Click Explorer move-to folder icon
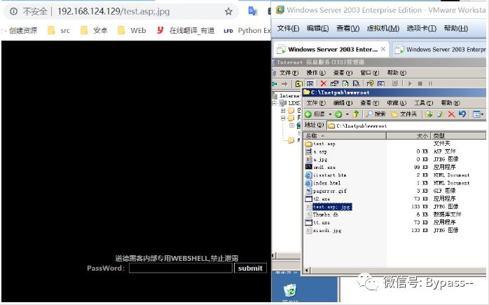 pos(429,114)
